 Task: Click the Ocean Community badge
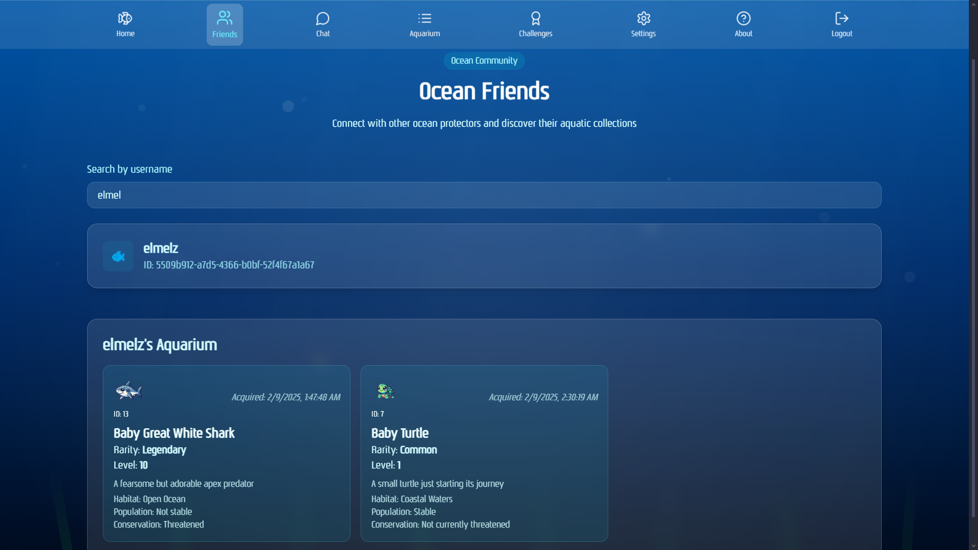point(484,61)
